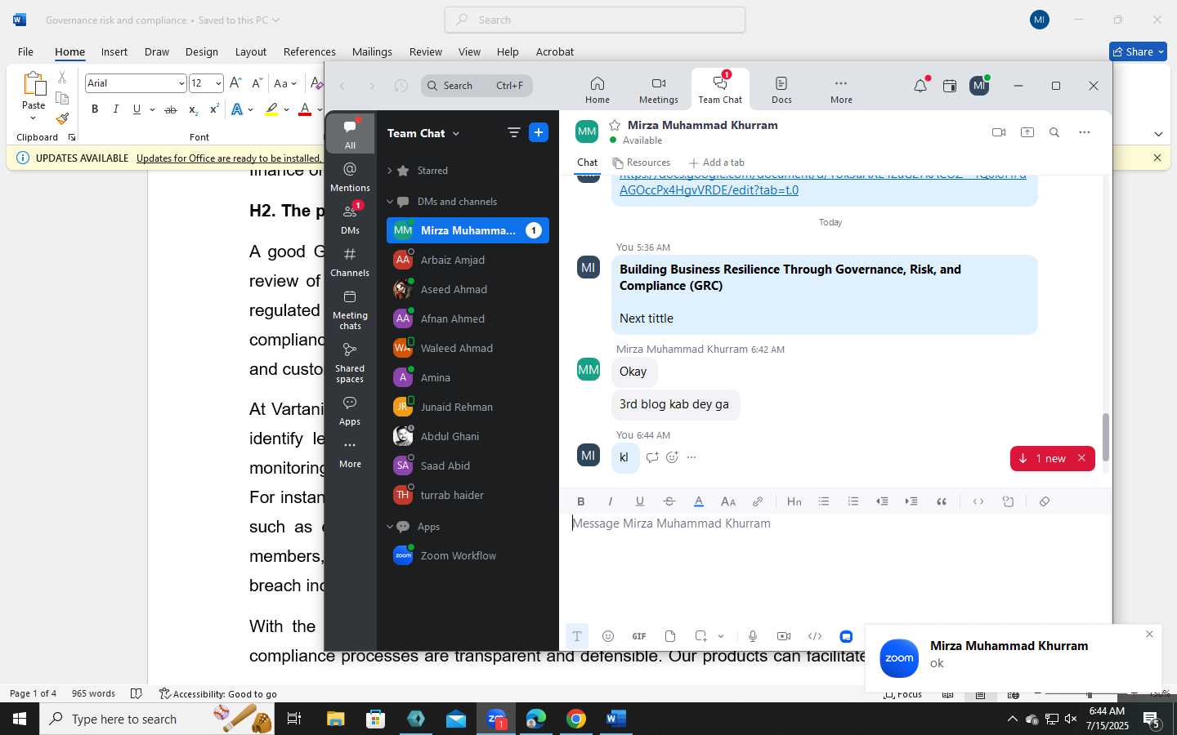
Task: Open the Zoom calendar icon
Action: click(949, 86)
